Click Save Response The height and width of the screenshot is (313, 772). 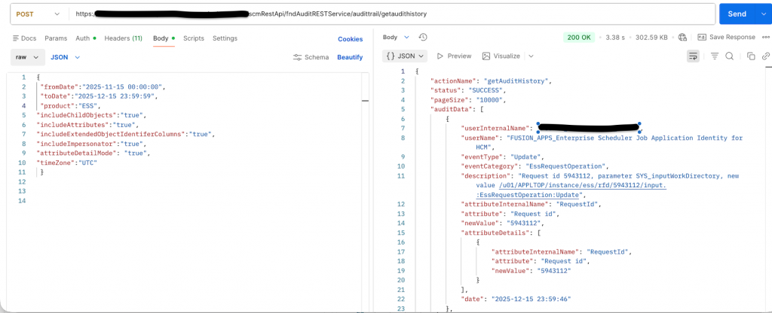tap(726, 38)
